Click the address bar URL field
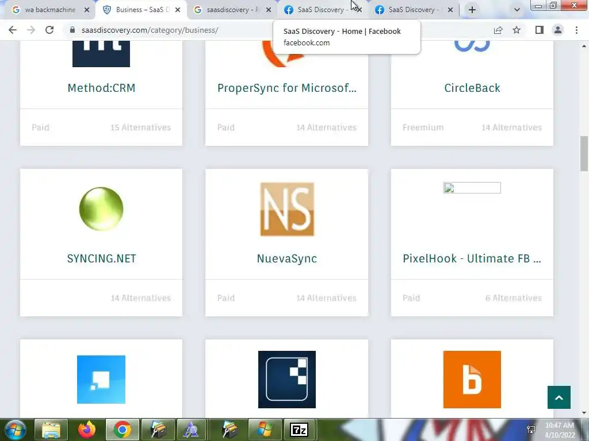Screen dimensions: 589x441 (150, 30)
